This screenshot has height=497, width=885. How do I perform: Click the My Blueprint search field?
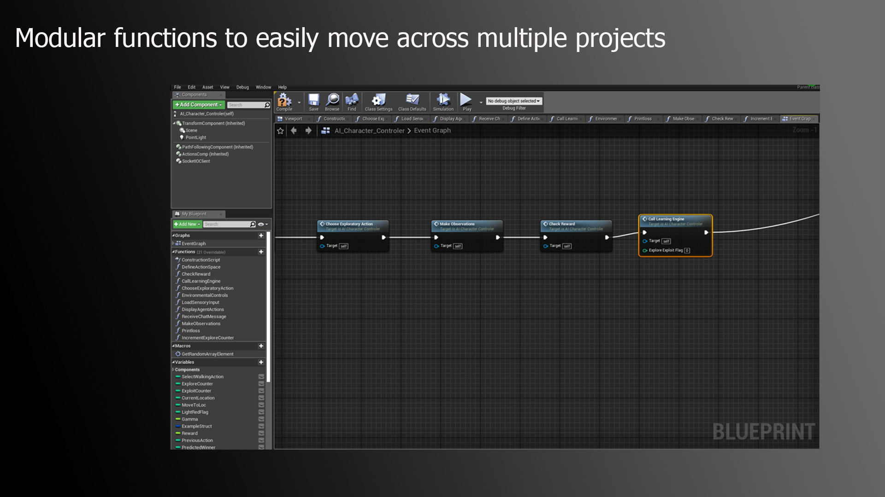pos(227,225)
